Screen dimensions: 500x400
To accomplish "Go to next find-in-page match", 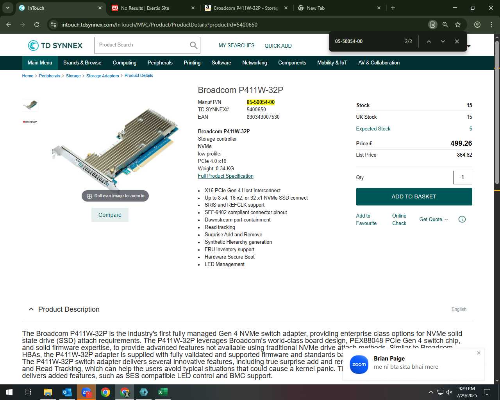I will (x=443, y=41).
